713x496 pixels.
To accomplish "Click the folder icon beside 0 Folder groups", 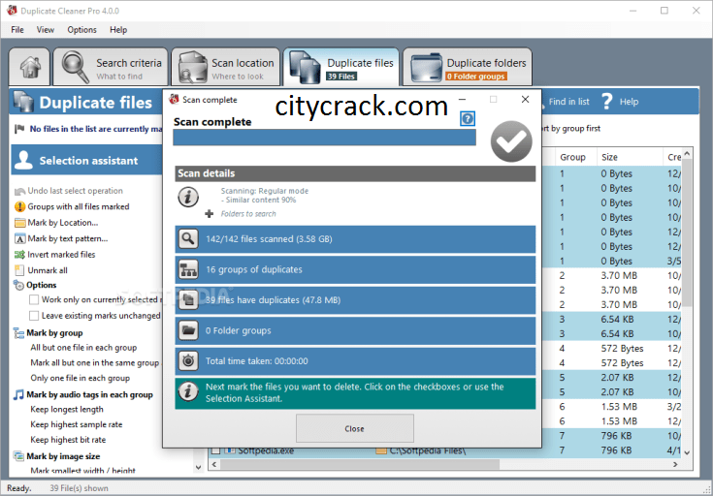I will click(188, 330).
